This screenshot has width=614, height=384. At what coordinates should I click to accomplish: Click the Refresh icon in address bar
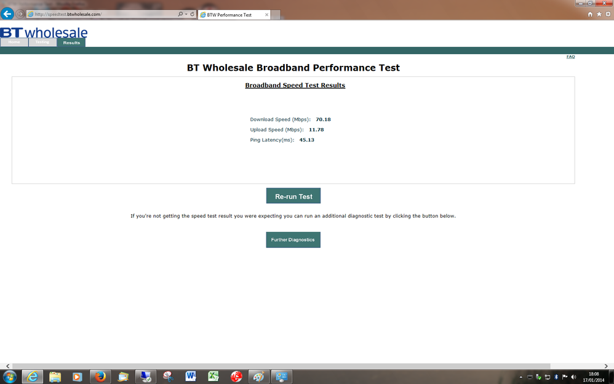tap(193, 14)
